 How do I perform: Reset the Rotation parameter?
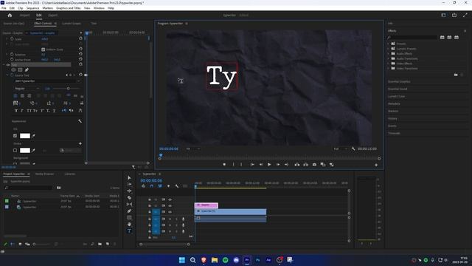80,54
